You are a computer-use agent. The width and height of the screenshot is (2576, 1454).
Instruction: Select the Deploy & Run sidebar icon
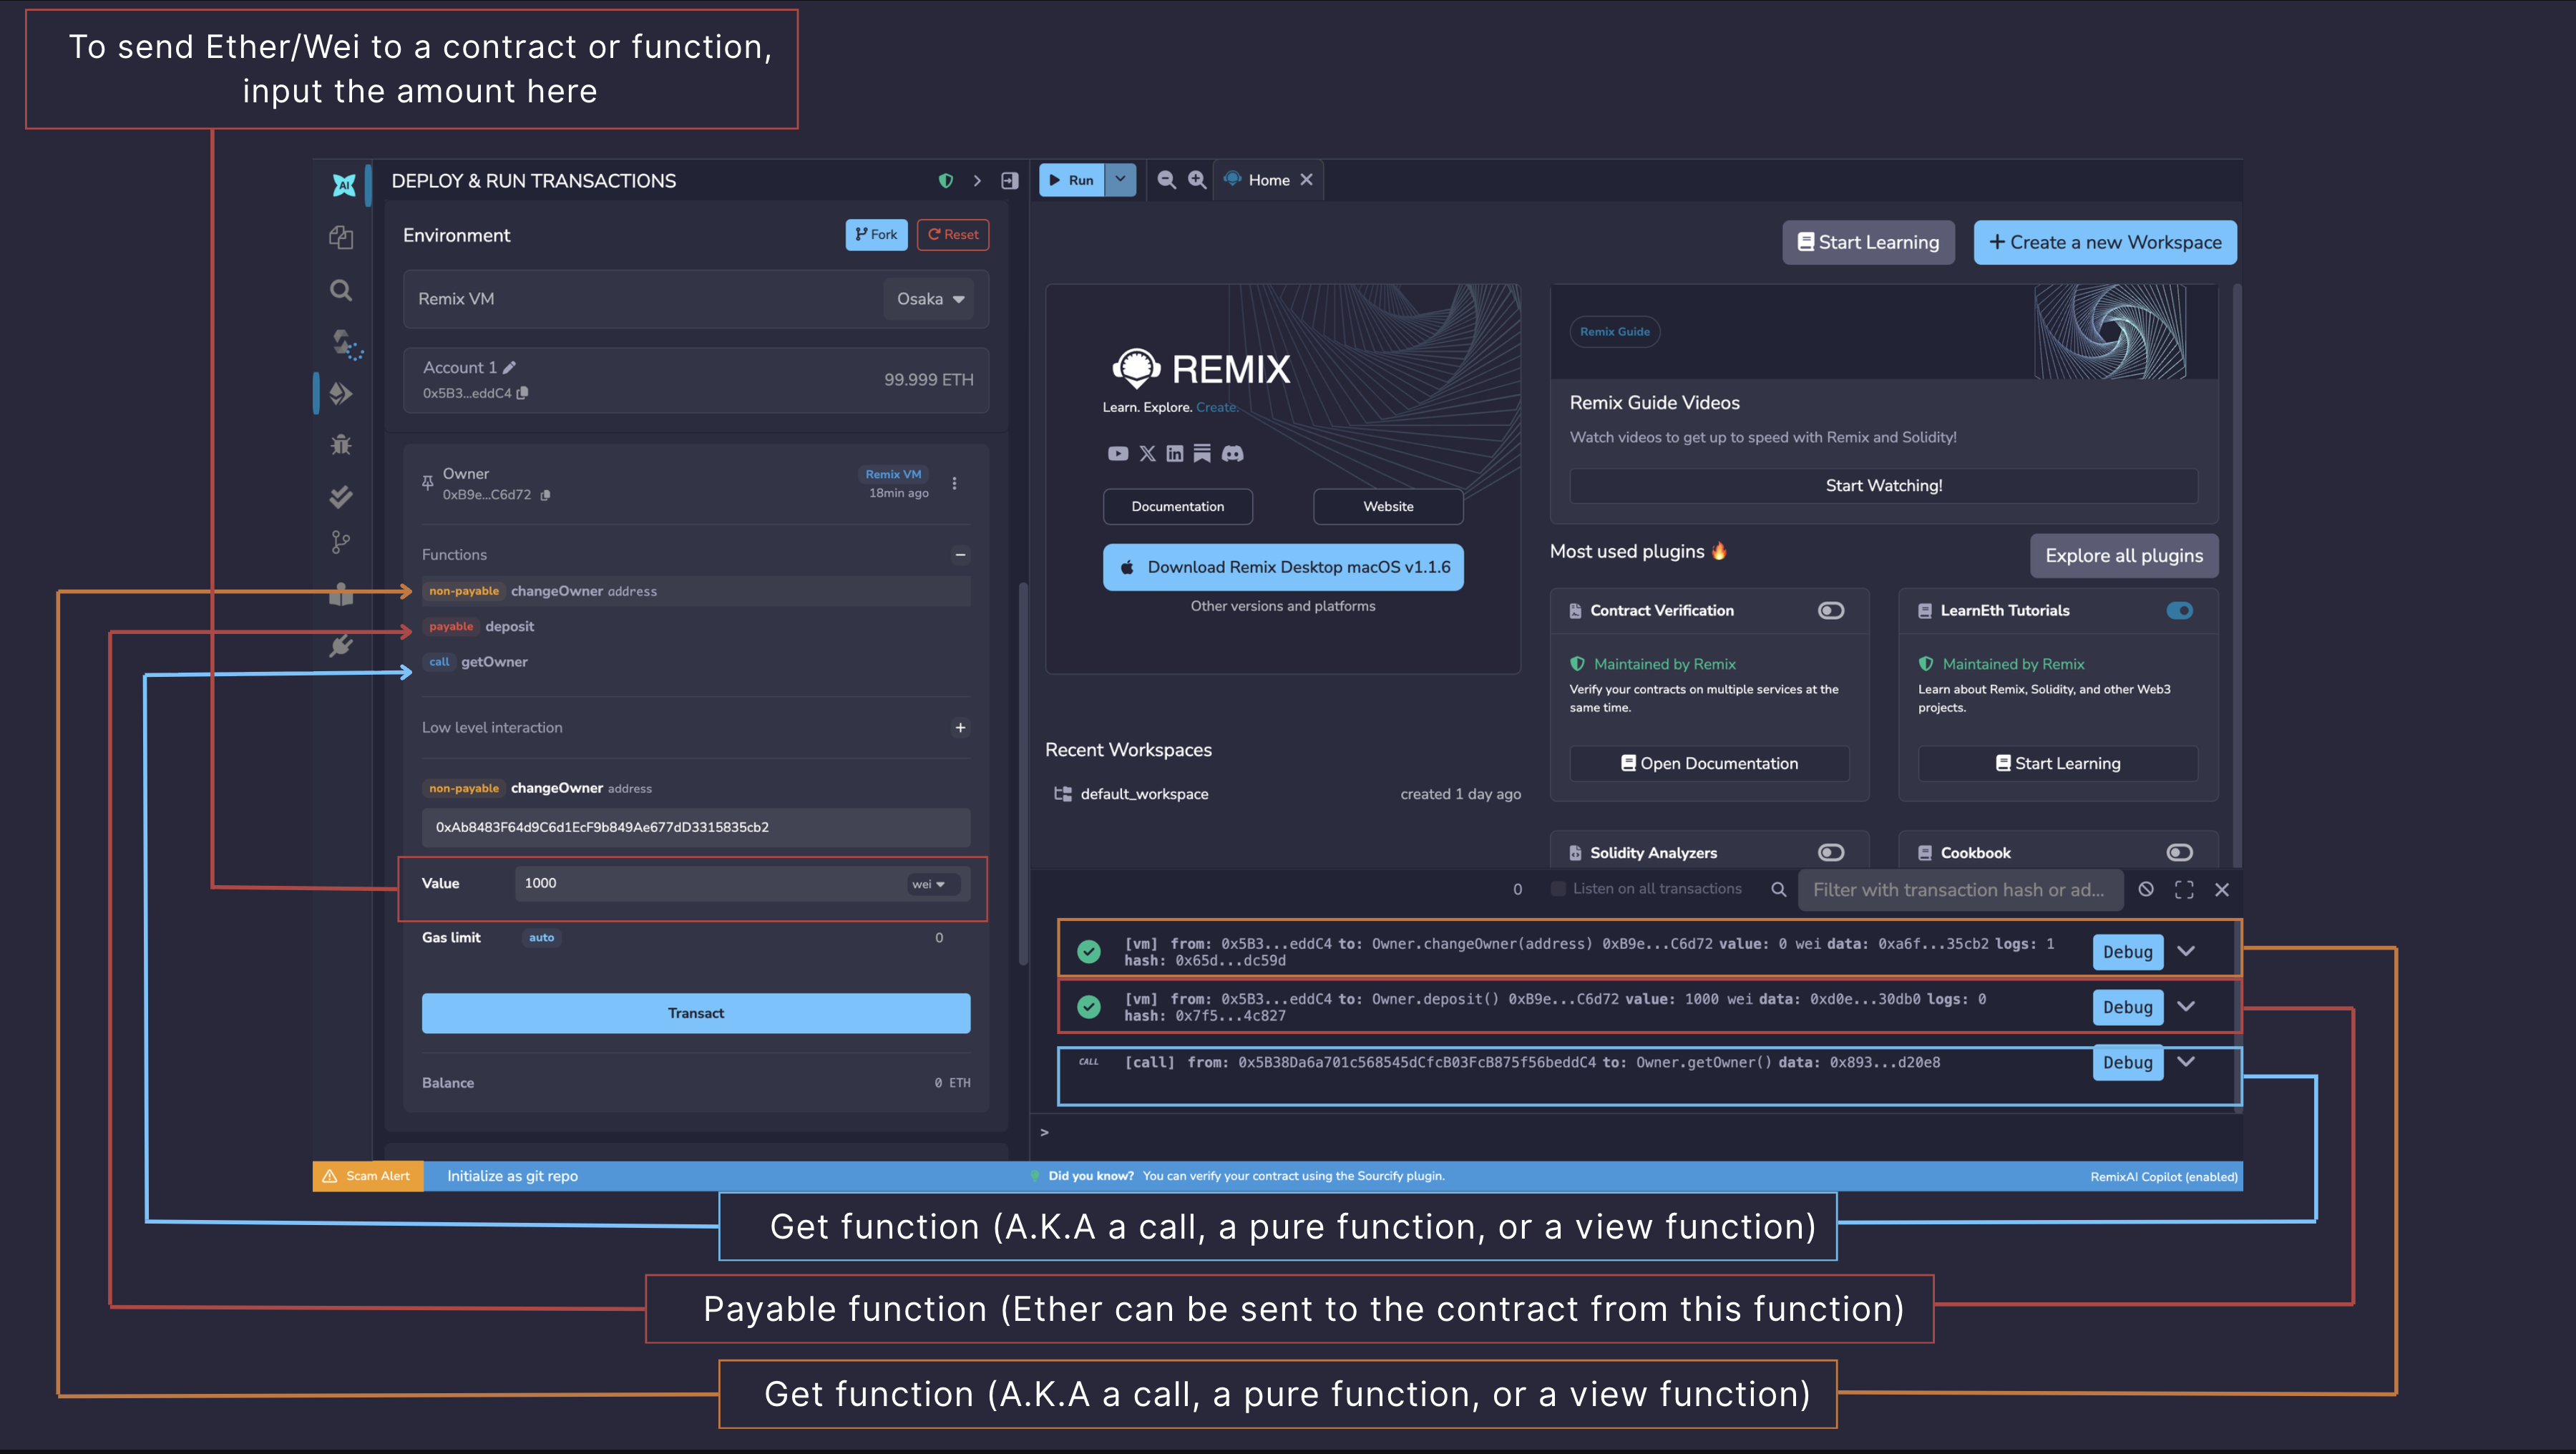click(x=341, y=393)
